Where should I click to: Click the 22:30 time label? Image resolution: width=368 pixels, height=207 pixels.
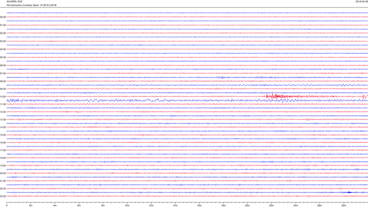(x=3, y=189)
